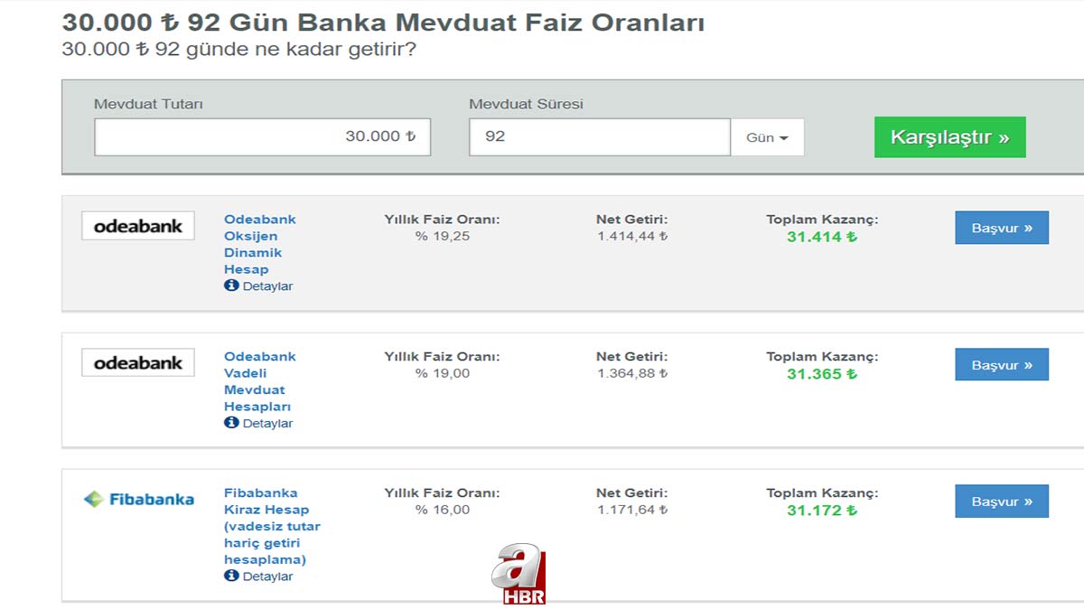Hit Başvur for Odeabank Vadeli Mevduat

coord(1001,365)
